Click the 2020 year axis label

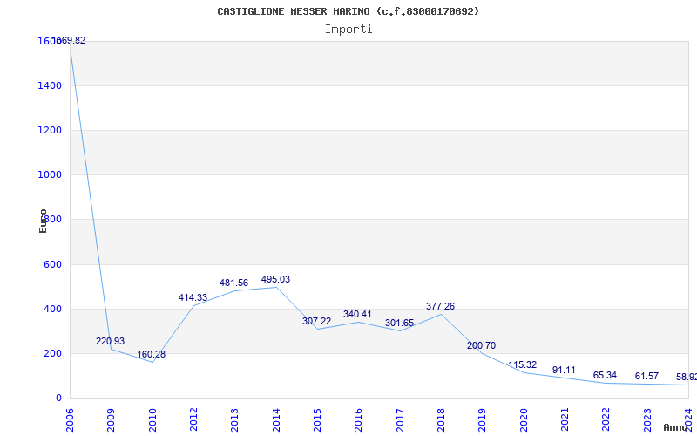524,420
